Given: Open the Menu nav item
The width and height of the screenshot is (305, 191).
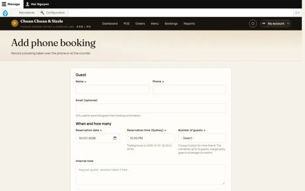Looking at the screenshot, I should click(x=155, y=24).
